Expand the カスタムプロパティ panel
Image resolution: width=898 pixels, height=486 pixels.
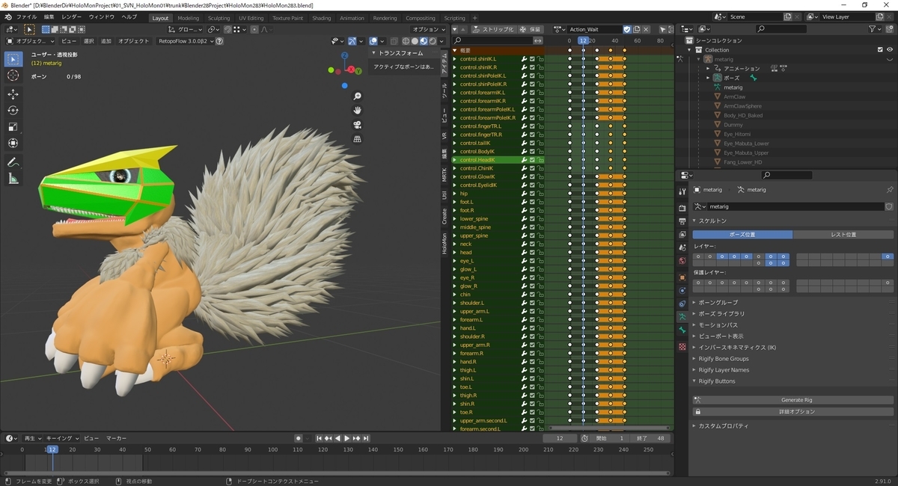point(723,426)
